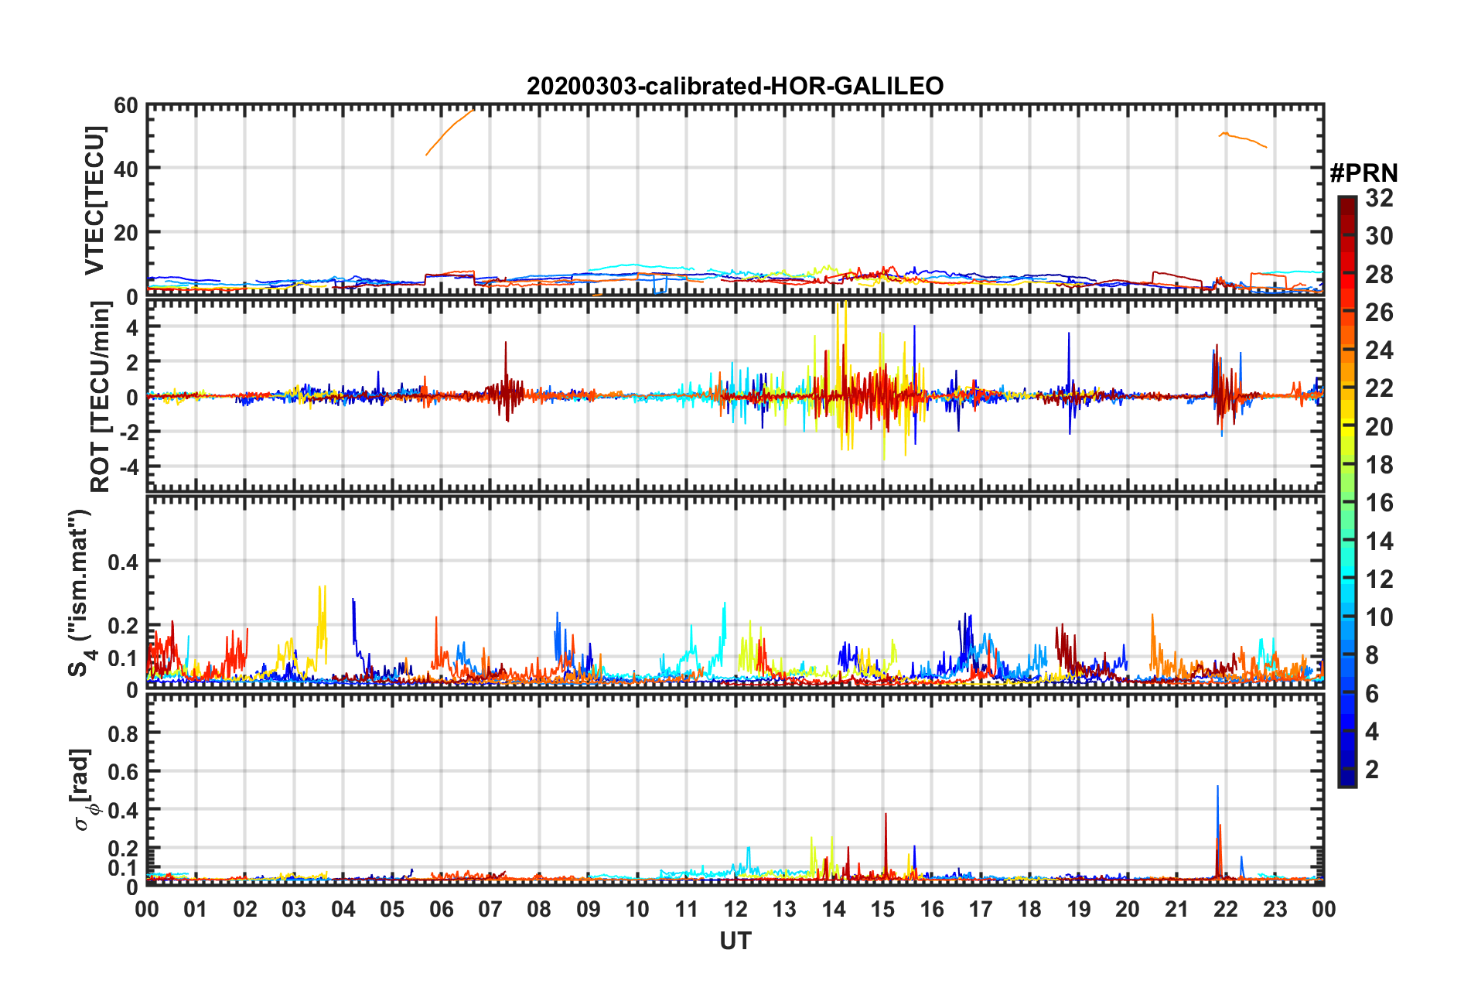Image resolution: width=1471 pixels, height=984 pixels.
Task: Click the -4 tick on the ROT axis
Action: point(128,467)
